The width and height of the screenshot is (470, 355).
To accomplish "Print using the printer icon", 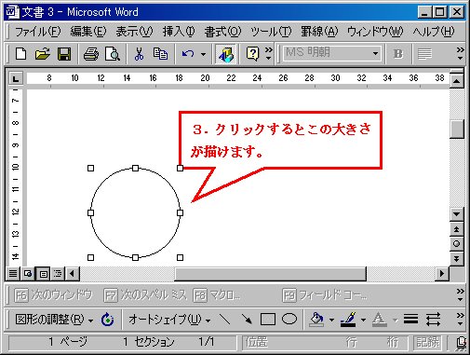I will pyautogui.click(x=91, y=54).
